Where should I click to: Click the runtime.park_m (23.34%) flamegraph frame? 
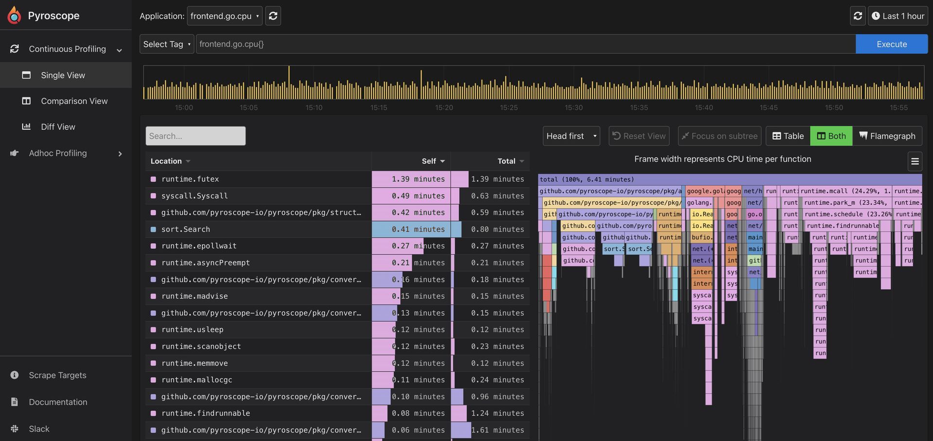(x=847, y=203)
